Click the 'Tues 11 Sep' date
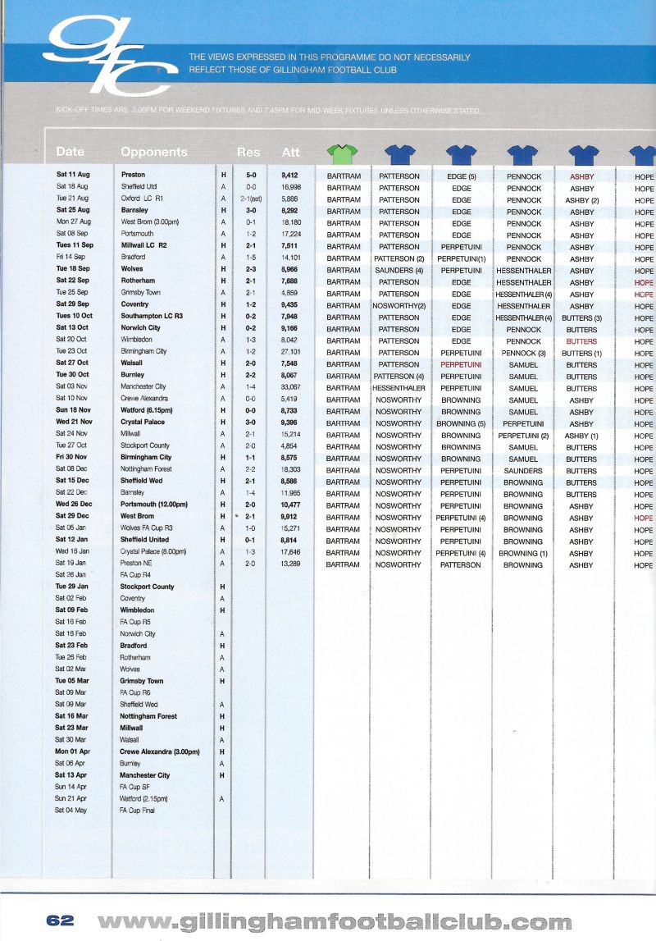Image resolution: width=656 pixels, height=941 pixels. [75, 244]
